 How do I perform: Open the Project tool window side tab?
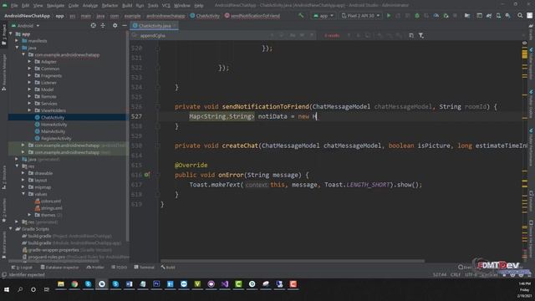pos(4,35)
